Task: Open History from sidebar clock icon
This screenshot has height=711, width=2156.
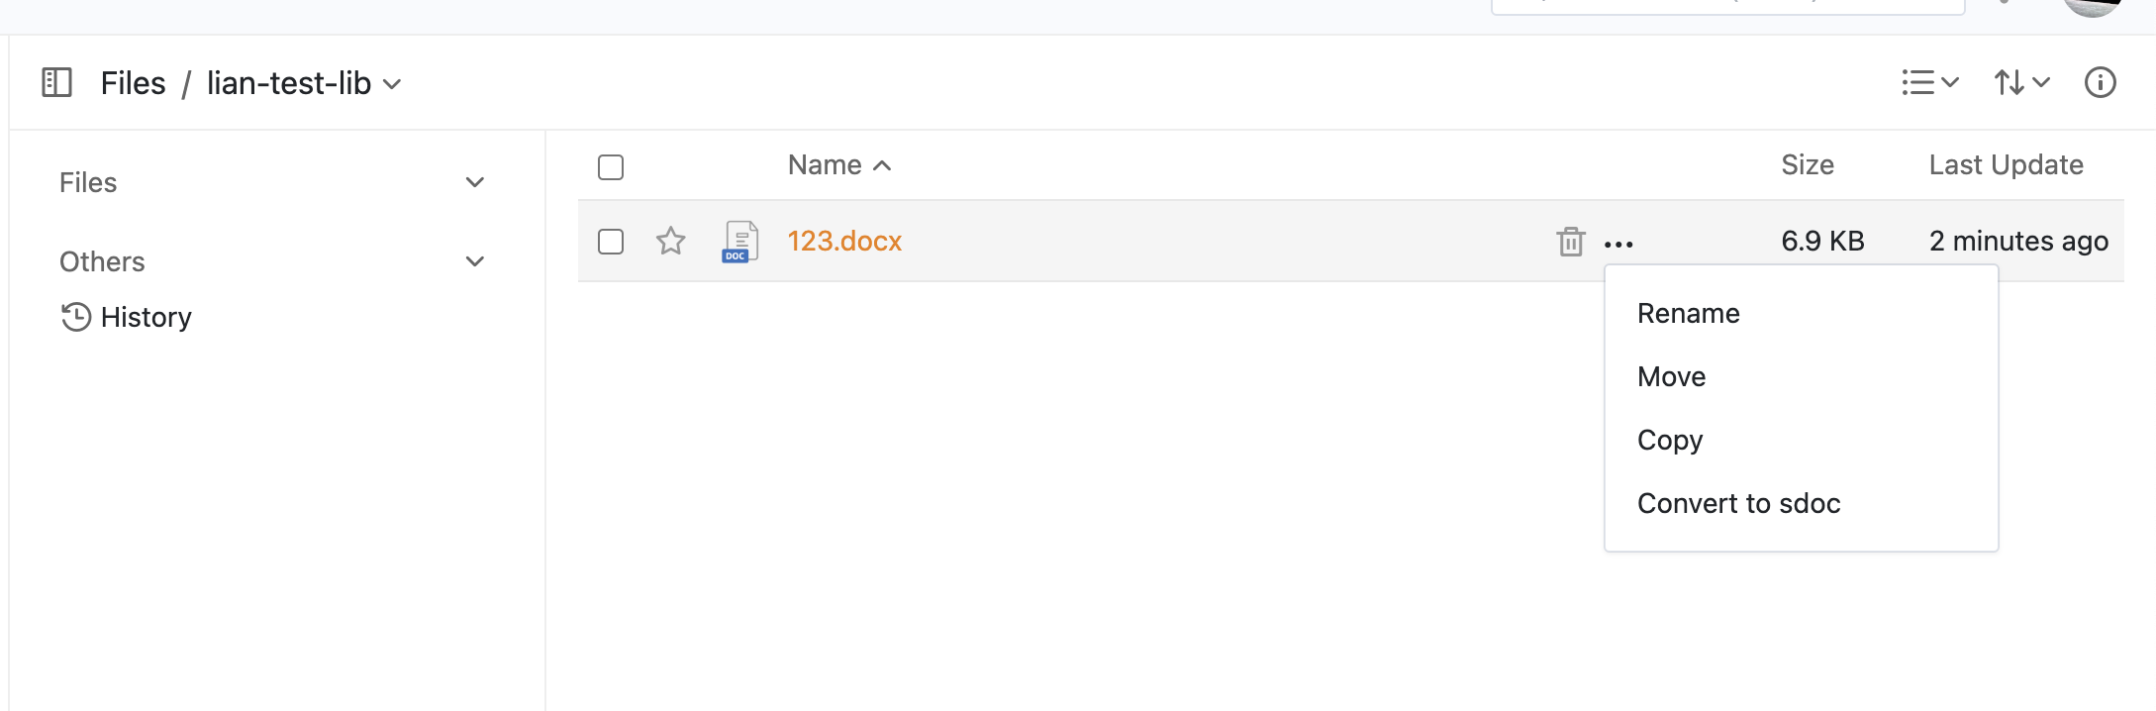Action: [75, 317]
